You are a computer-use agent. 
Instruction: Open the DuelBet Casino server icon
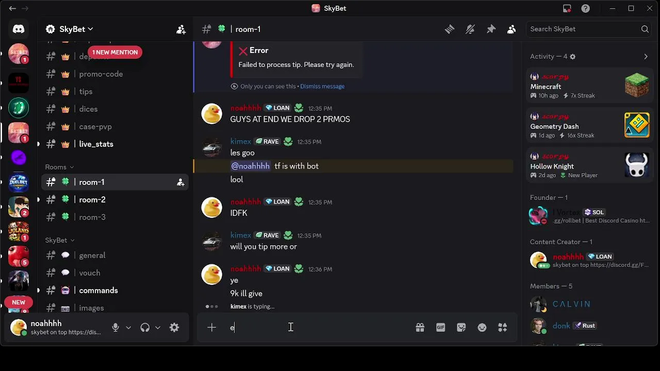(x=19, y=182)
